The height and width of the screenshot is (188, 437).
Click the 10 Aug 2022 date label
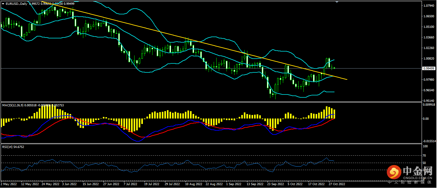[194, 184]
